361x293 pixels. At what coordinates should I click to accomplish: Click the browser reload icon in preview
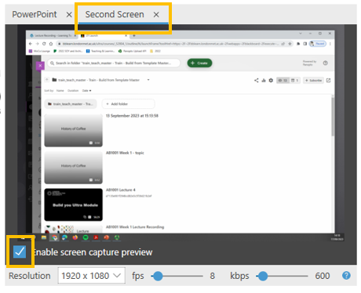pos(44,44)
